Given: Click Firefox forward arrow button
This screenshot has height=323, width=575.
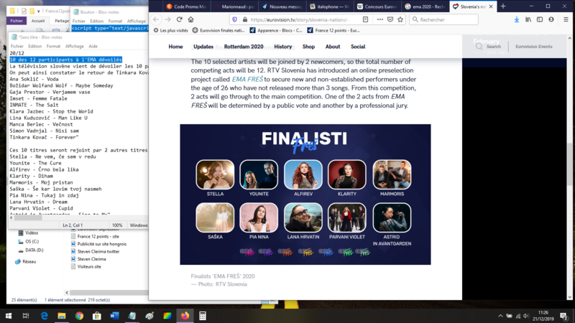Looking at the screenshot, I should 167,19.
